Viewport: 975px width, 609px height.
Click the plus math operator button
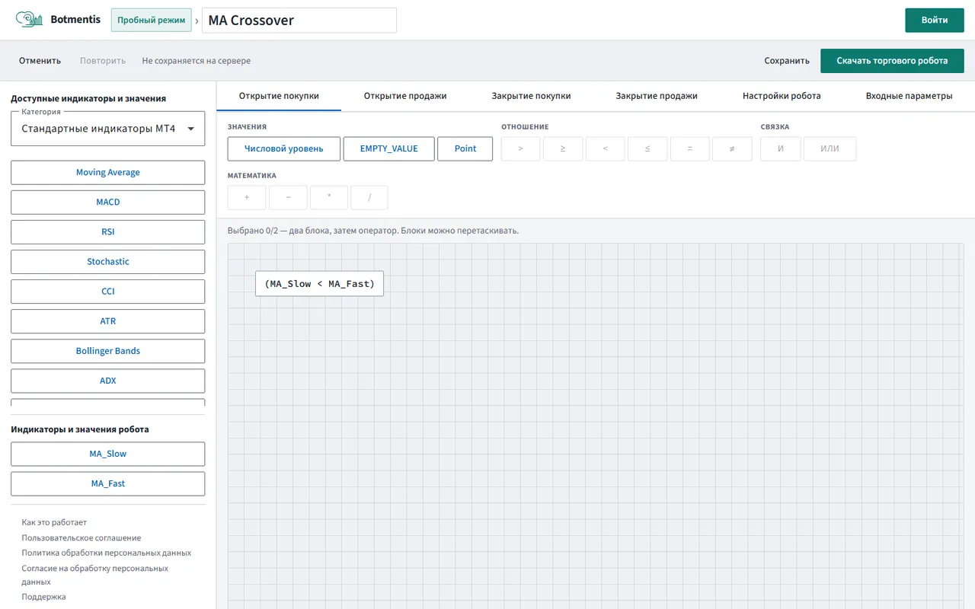pyautogui.click(x=247, y=197)
